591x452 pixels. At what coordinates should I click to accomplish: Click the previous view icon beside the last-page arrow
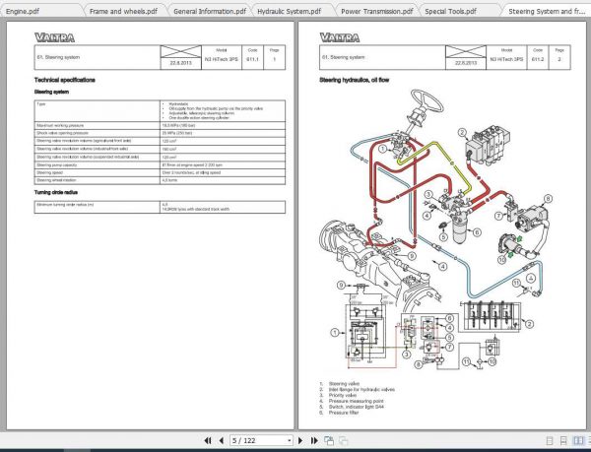329,440
